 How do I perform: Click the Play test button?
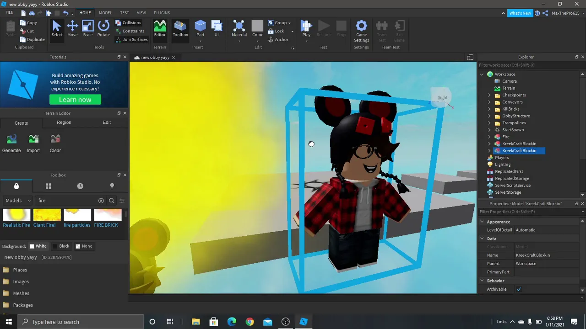pos(306,29)
